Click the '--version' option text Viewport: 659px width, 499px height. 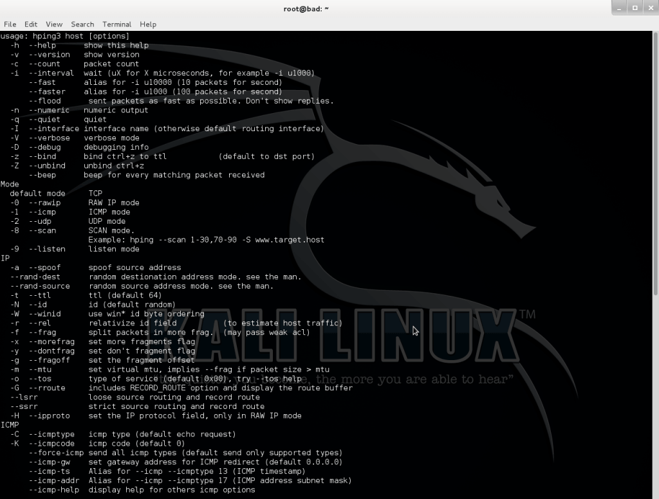click(x=49, y=55)
